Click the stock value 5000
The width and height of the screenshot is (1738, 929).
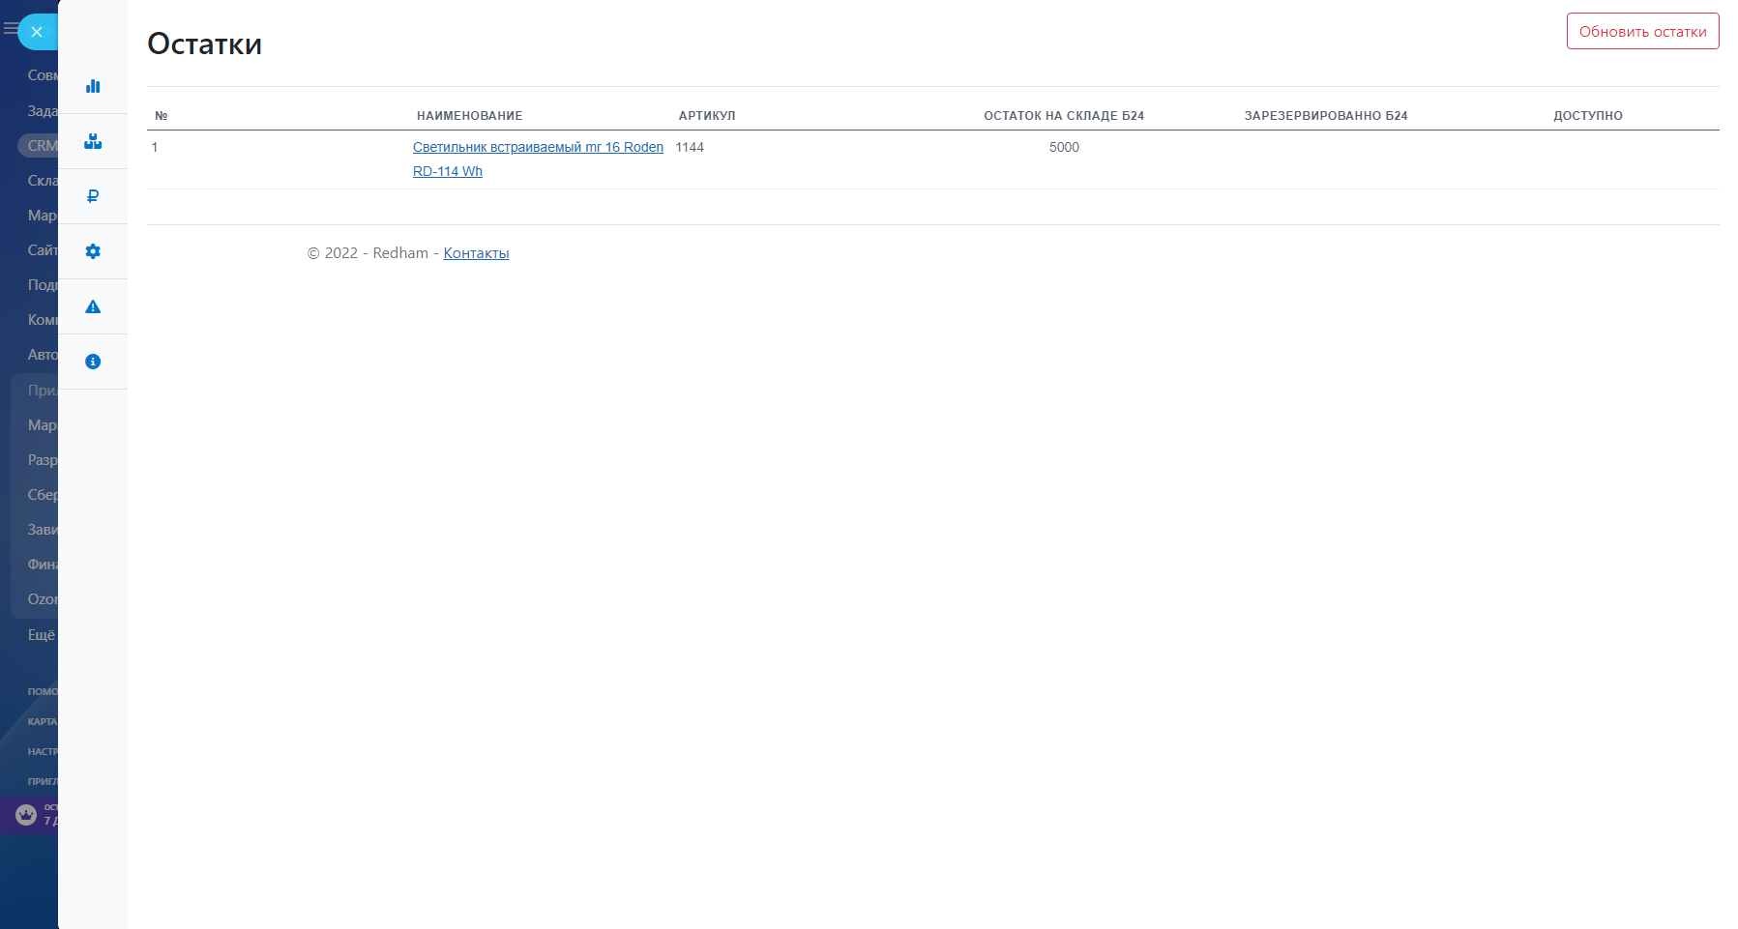coord(1064,148)
